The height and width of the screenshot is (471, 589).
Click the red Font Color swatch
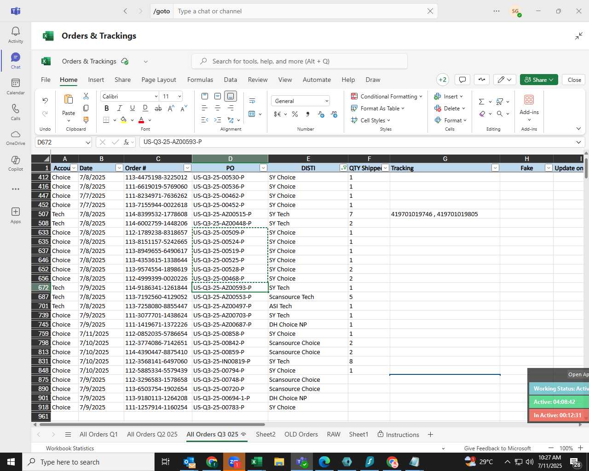tap(141, 120)
